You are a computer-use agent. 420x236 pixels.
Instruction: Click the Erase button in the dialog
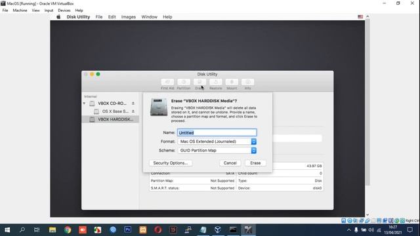coord(255,163)
